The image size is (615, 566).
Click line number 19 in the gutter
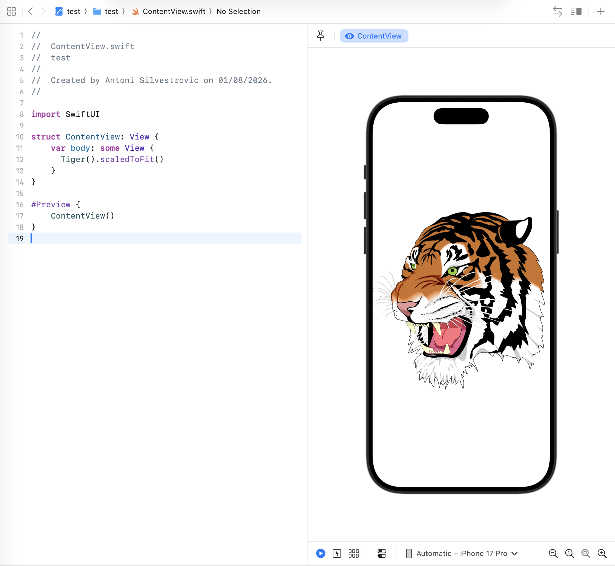tap(20, 238)
